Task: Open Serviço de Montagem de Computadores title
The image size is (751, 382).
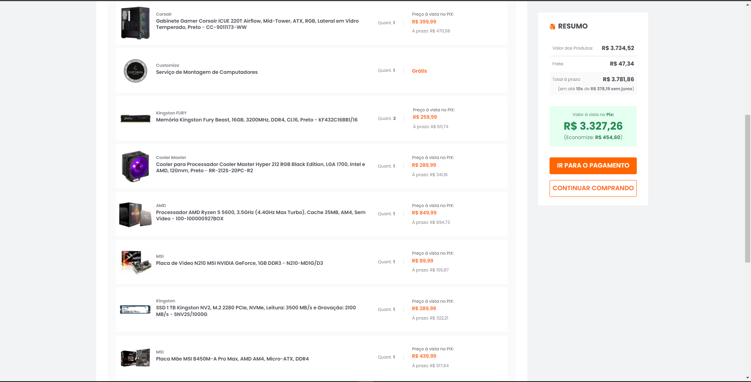Action: click(207, 72)
